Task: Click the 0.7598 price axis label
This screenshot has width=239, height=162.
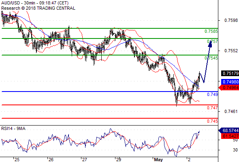Action: click(231, 20)
